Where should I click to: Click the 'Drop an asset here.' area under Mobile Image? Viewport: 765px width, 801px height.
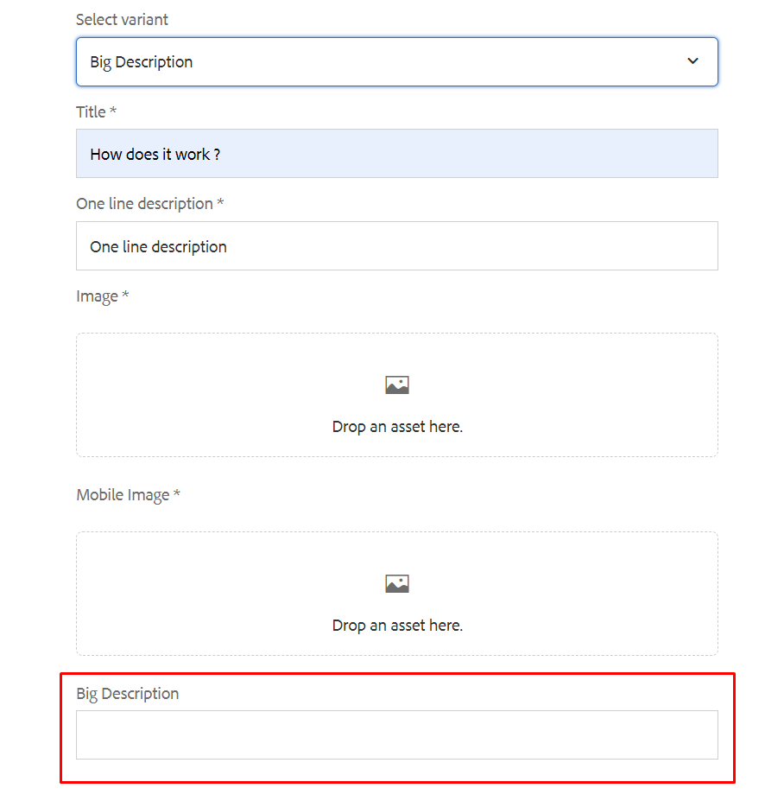pyautogui.click(x=396, y=625)
